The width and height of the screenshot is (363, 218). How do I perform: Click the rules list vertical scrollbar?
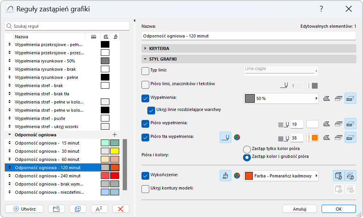tap(125, 164)
